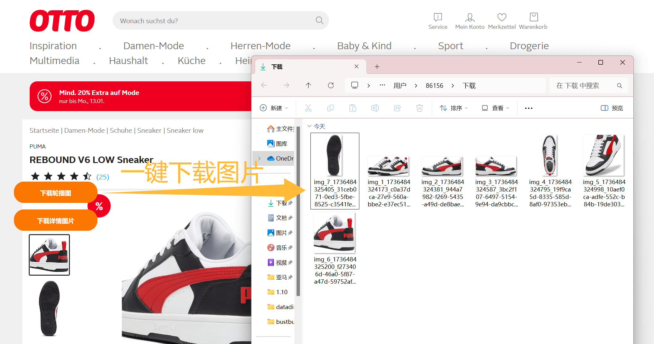Select the 下载 explorer tab
Image resolution: width=654 pixels, height=344 pixels.
pos(310,67)
